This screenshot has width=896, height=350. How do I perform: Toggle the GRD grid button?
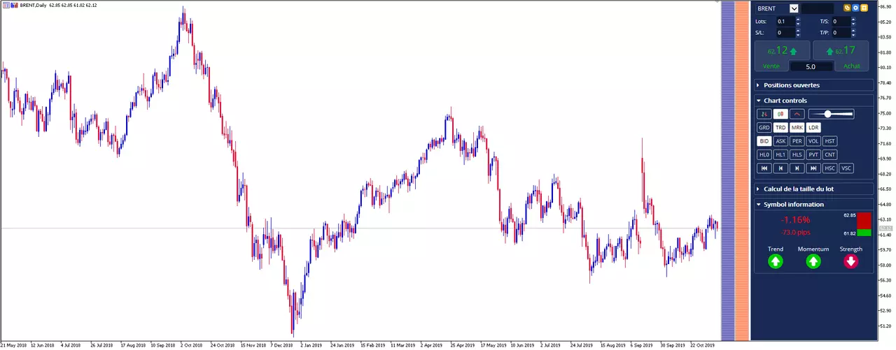[x=764, y=128]
